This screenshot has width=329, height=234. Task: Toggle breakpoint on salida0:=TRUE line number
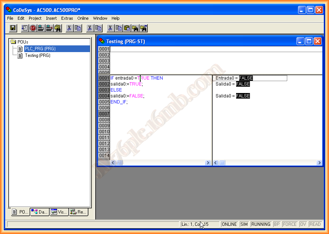tap(104, 84)
